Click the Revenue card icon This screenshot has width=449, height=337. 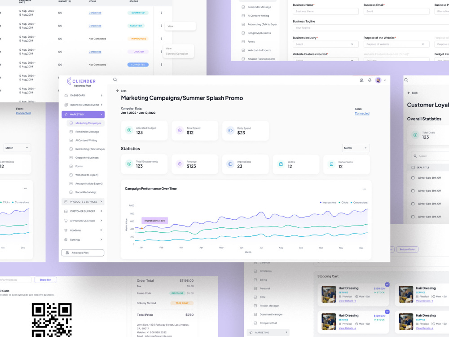point(180,164)
